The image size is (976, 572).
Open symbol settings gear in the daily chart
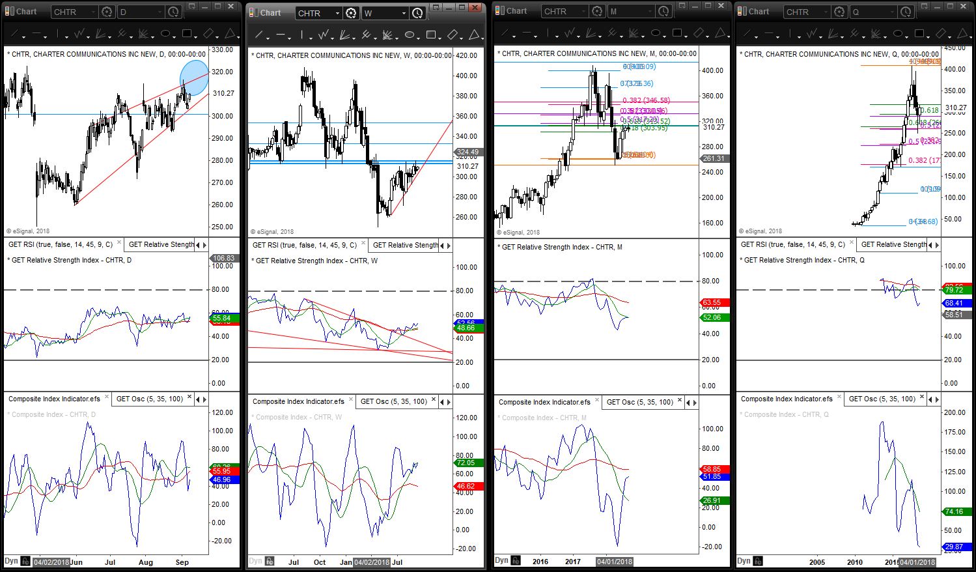click(x=107, y=12)
